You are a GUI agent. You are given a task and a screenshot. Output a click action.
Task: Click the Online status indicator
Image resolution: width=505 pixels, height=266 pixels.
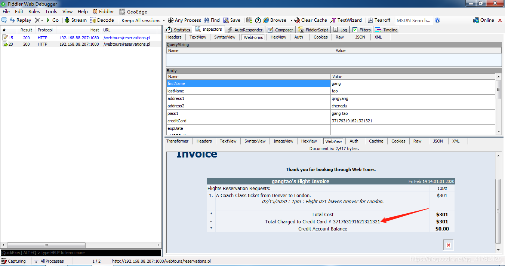(484, 20)
